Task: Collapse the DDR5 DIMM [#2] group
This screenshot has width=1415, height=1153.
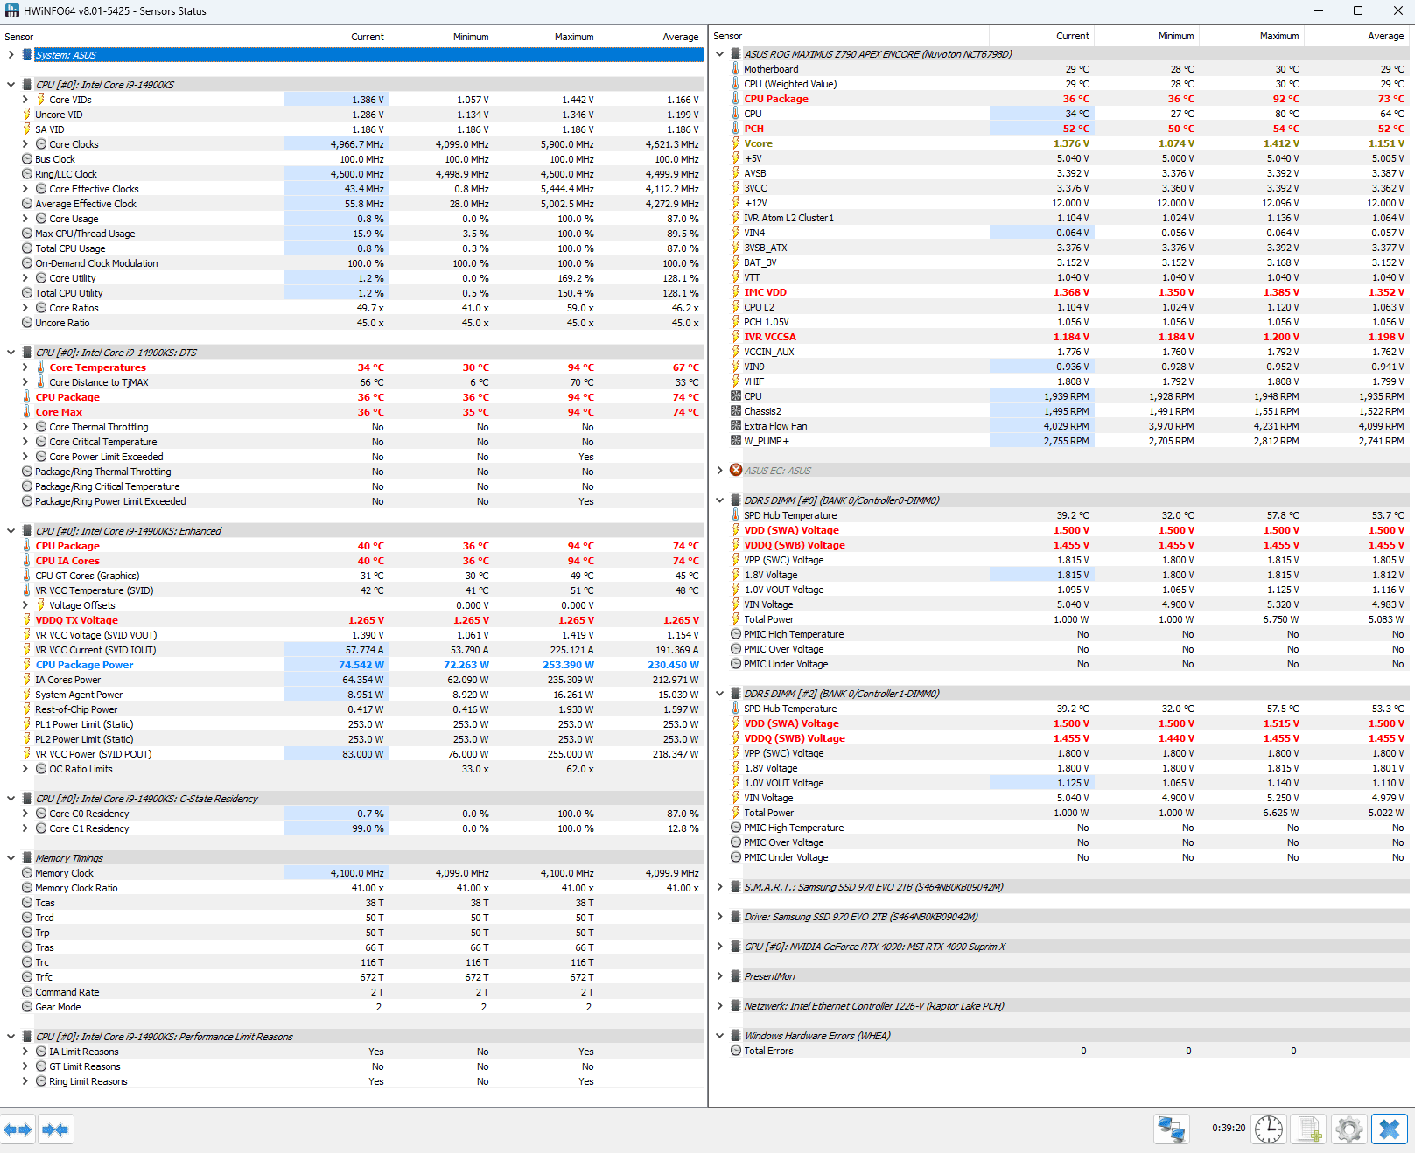Action: click(x=719, y=694)
